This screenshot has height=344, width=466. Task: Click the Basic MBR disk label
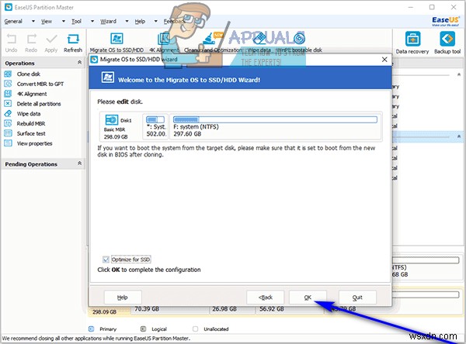point(114,129)
